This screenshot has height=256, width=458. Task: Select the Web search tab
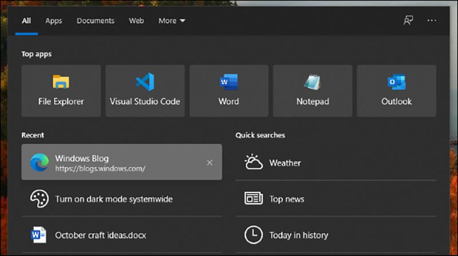pos(136,21)
